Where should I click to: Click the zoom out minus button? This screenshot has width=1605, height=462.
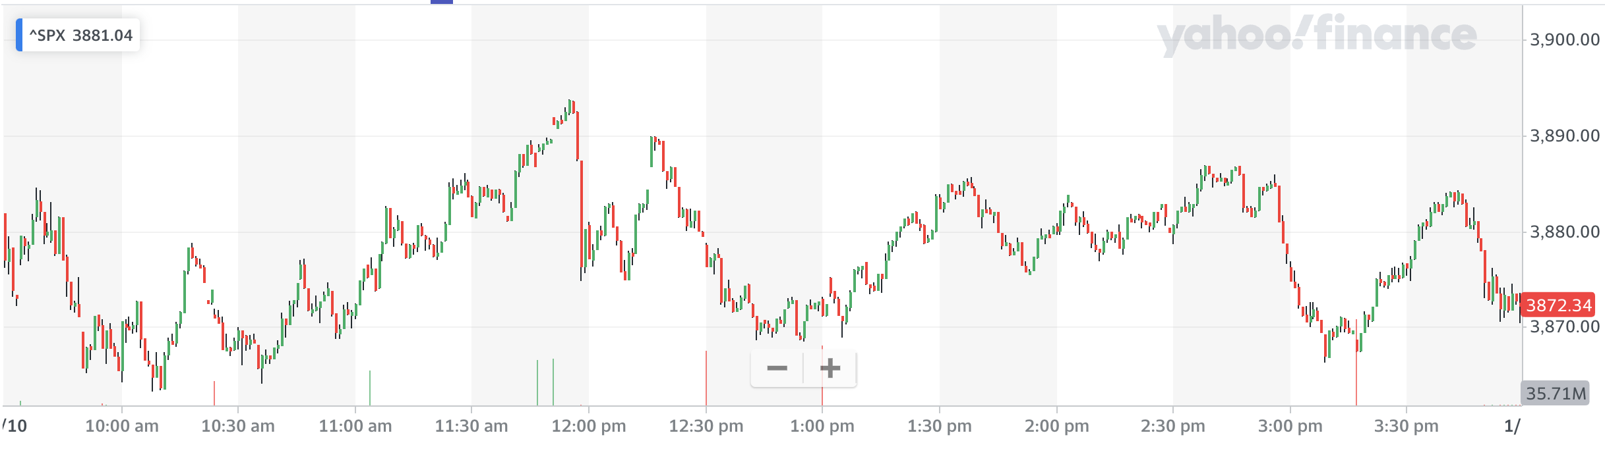(x=777, y=368)
